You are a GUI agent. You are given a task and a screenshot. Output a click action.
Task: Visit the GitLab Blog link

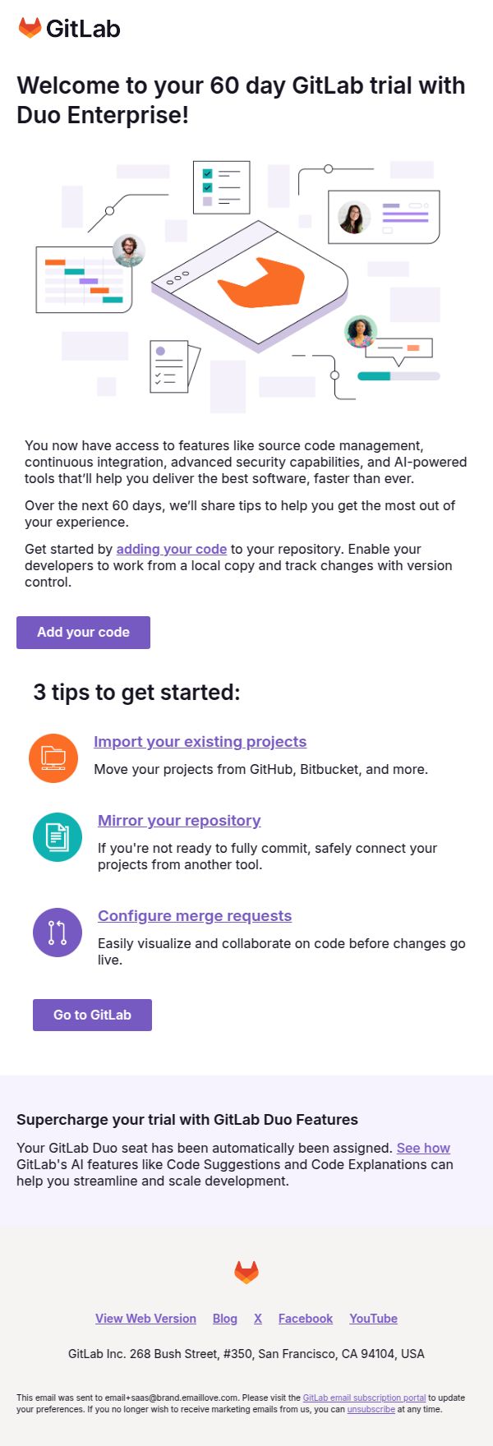(224, 1318)
